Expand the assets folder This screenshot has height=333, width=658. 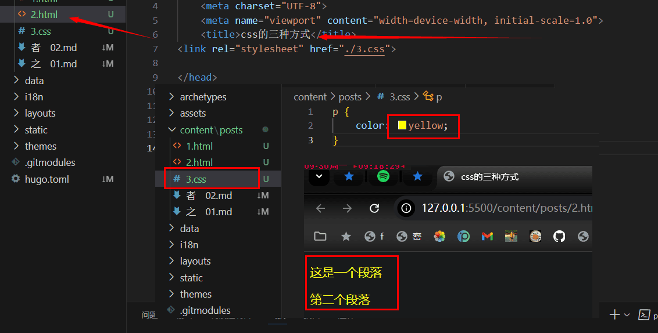tap(192, 113)
